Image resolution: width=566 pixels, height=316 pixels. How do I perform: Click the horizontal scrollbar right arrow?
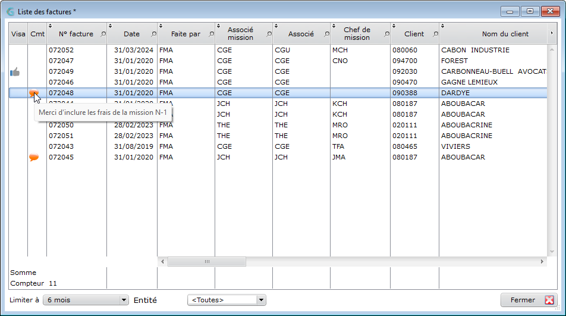542,261
